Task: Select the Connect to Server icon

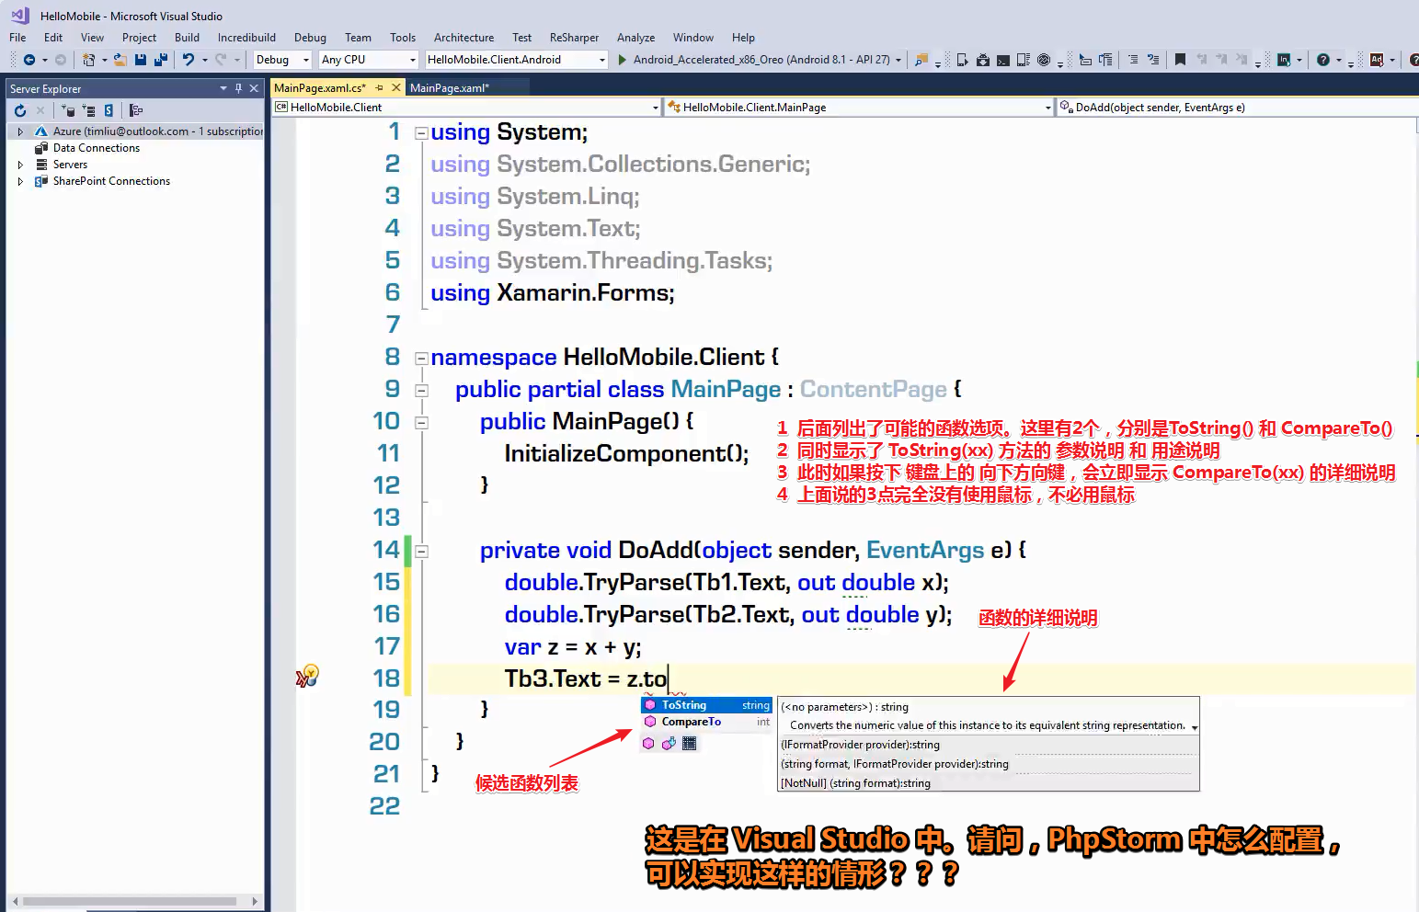Action: click(88, 109)
